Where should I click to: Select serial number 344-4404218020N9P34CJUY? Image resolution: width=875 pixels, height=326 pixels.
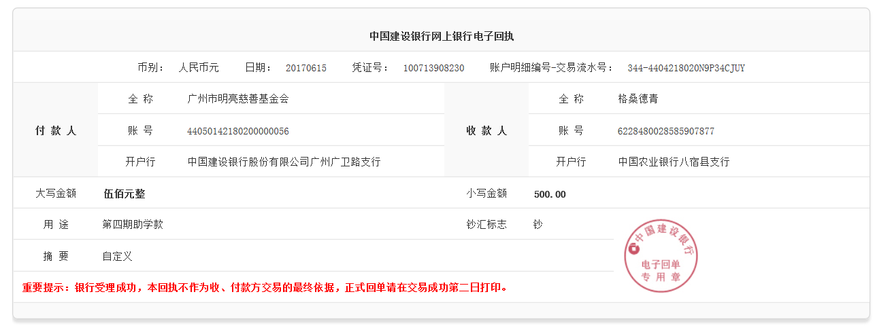coord(686,68)
